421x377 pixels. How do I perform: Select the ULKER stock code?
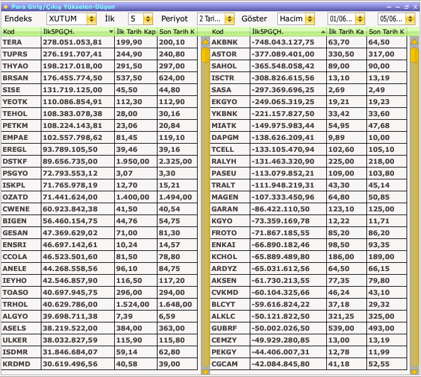[x=15, y=340]
